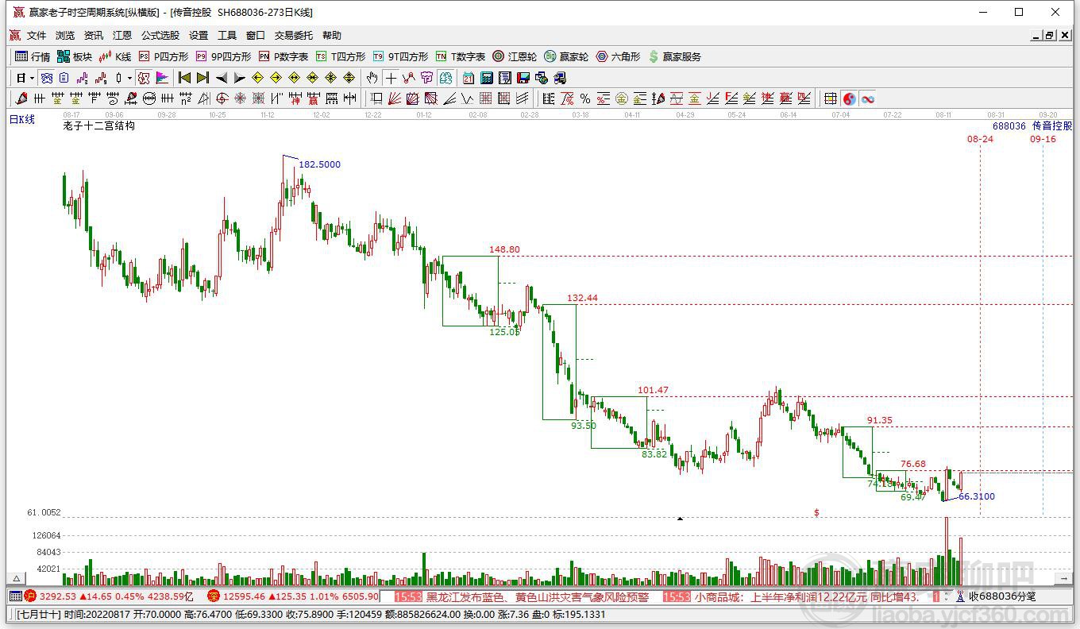Restore the inner chart window
This screenshot has height=629, width=1080.
[x=1049, y=36]
